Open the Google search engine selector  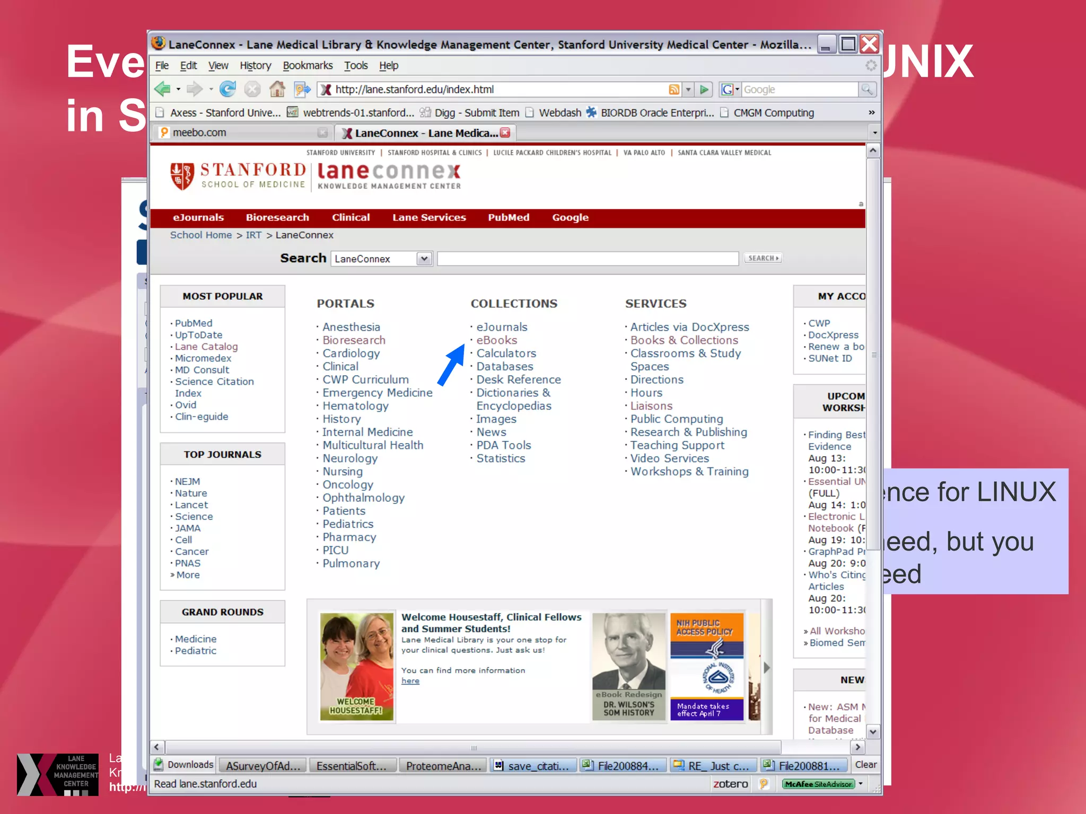click(x=730, y=90)
